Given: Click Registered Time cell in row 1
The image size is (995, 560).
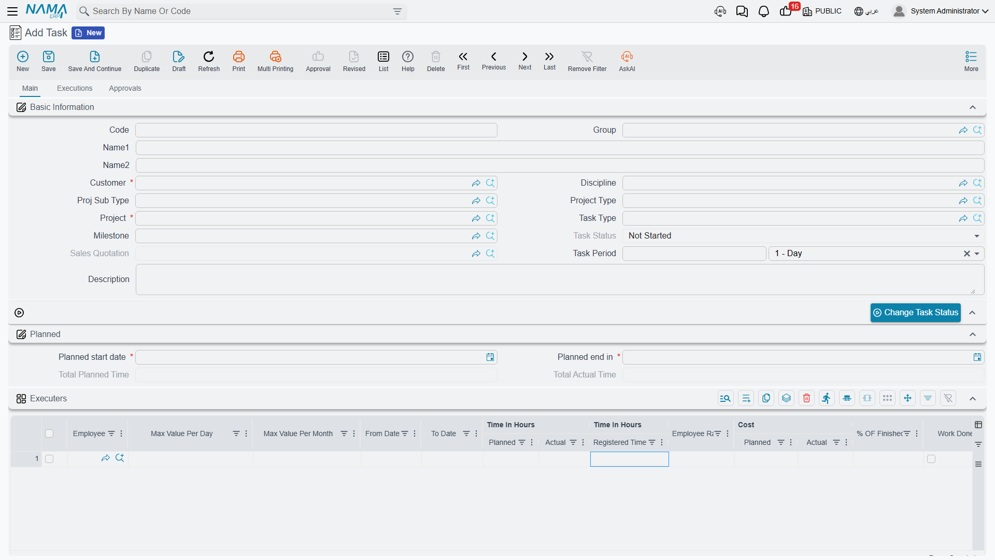Looking at the screenshot, I should coord(629,459).
